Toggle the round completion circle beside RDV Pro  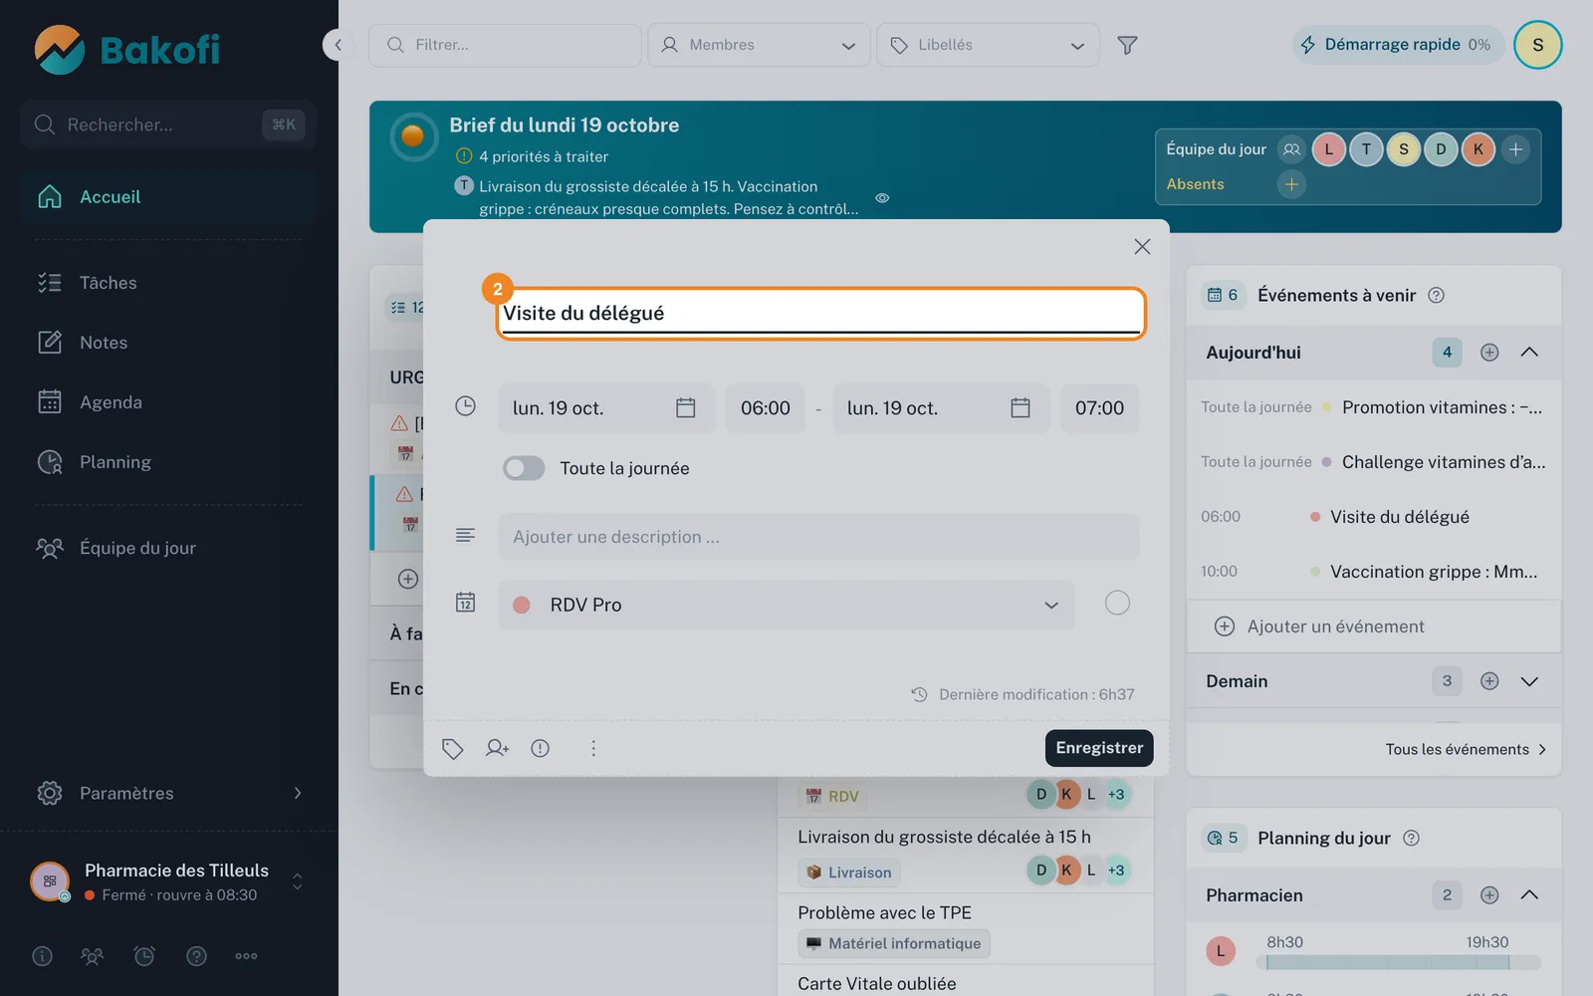pyautogui.click(x=1117, y=603)
